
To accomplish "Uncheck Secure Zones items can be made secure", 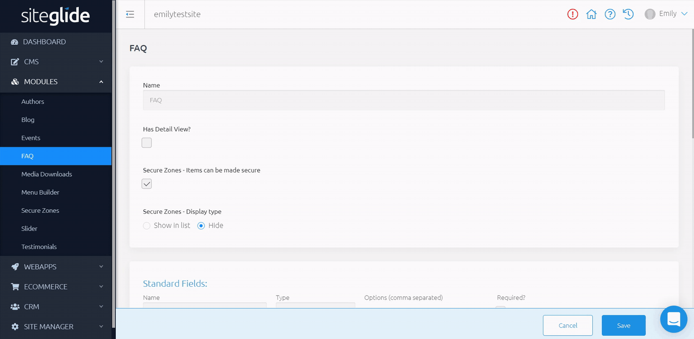I will coord(146,184).
